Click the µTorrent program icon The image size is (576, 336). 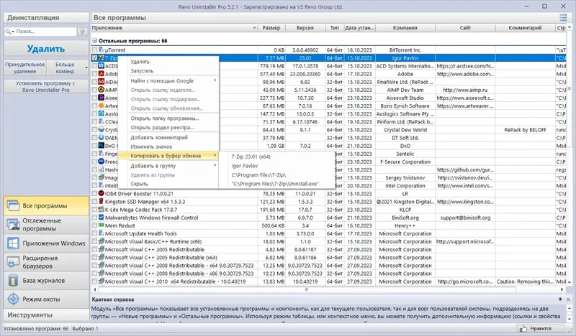tap(102, 50)
